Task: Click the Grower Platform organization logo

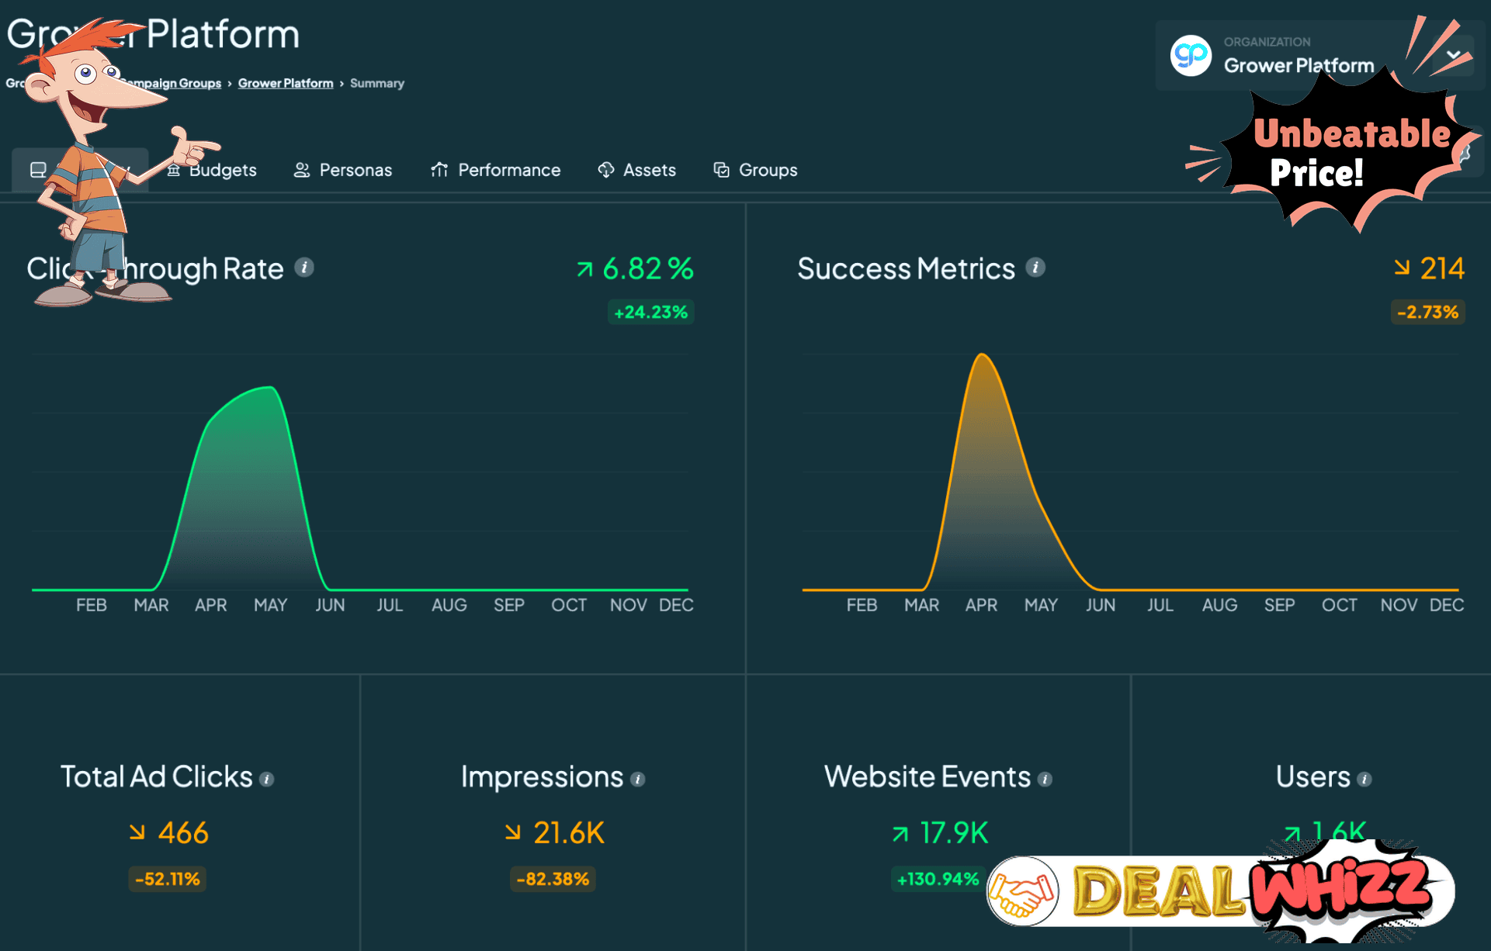Action: 1191,55
